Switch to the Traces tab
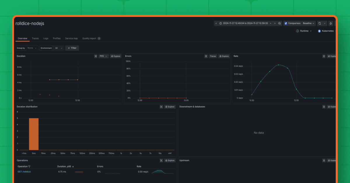Image resolution: width=350 pixels, height=183 pixels. coord(35,38)
